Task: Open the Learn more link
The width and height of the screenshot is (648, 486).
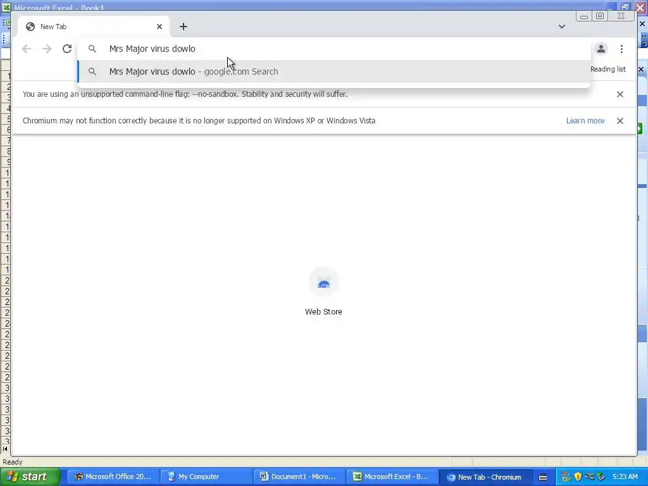Action: click(x=585, y=121)
